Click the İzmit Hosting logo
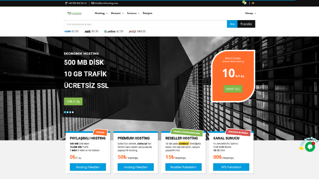 75,13
